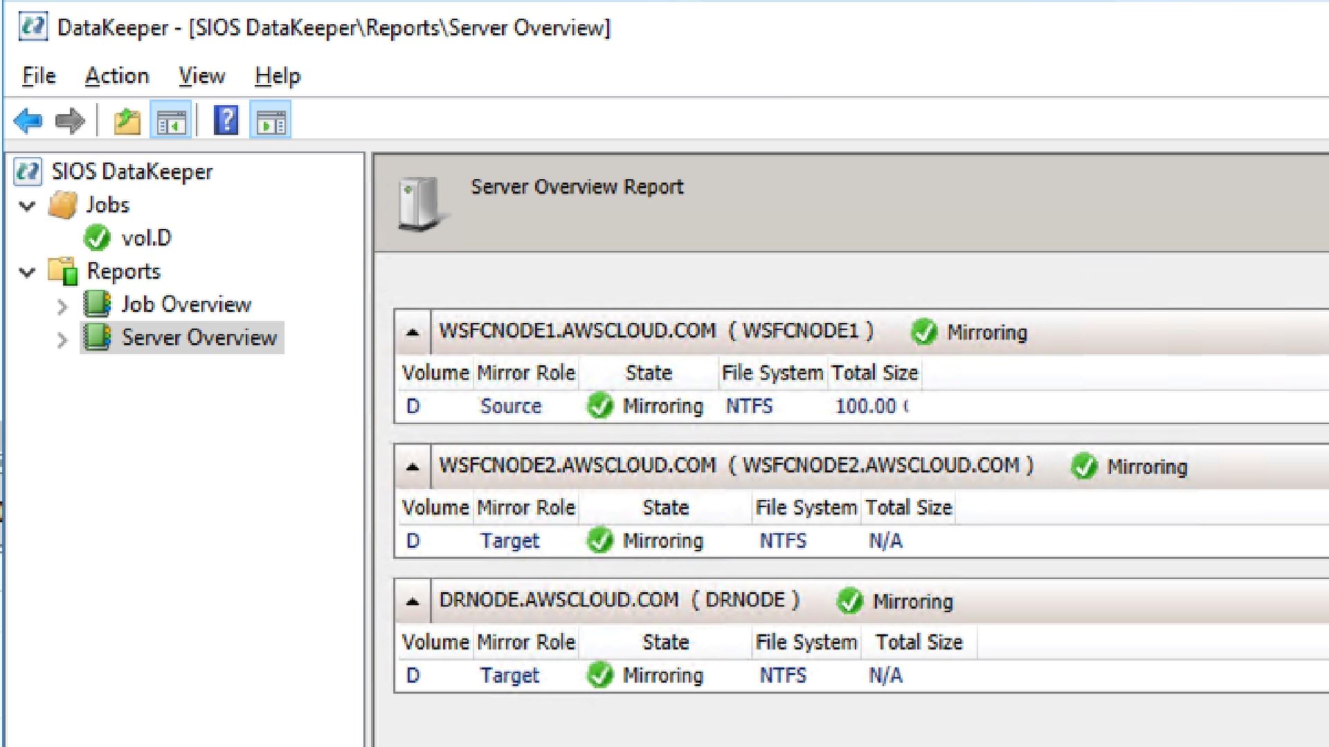Viewport: 1329px width, 747px height.
Task: Click the Reports folder icon
Action: tap(62, 271)
